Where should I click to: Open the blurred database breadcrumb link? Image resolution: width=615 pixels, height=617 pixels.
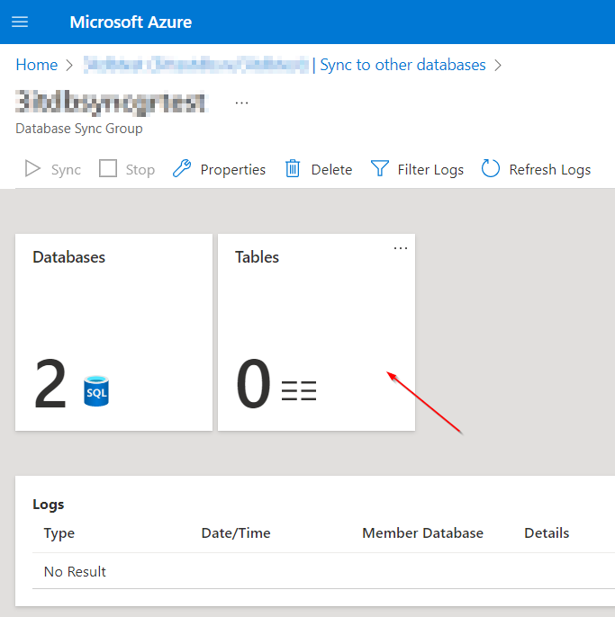(x=195, y=65)
